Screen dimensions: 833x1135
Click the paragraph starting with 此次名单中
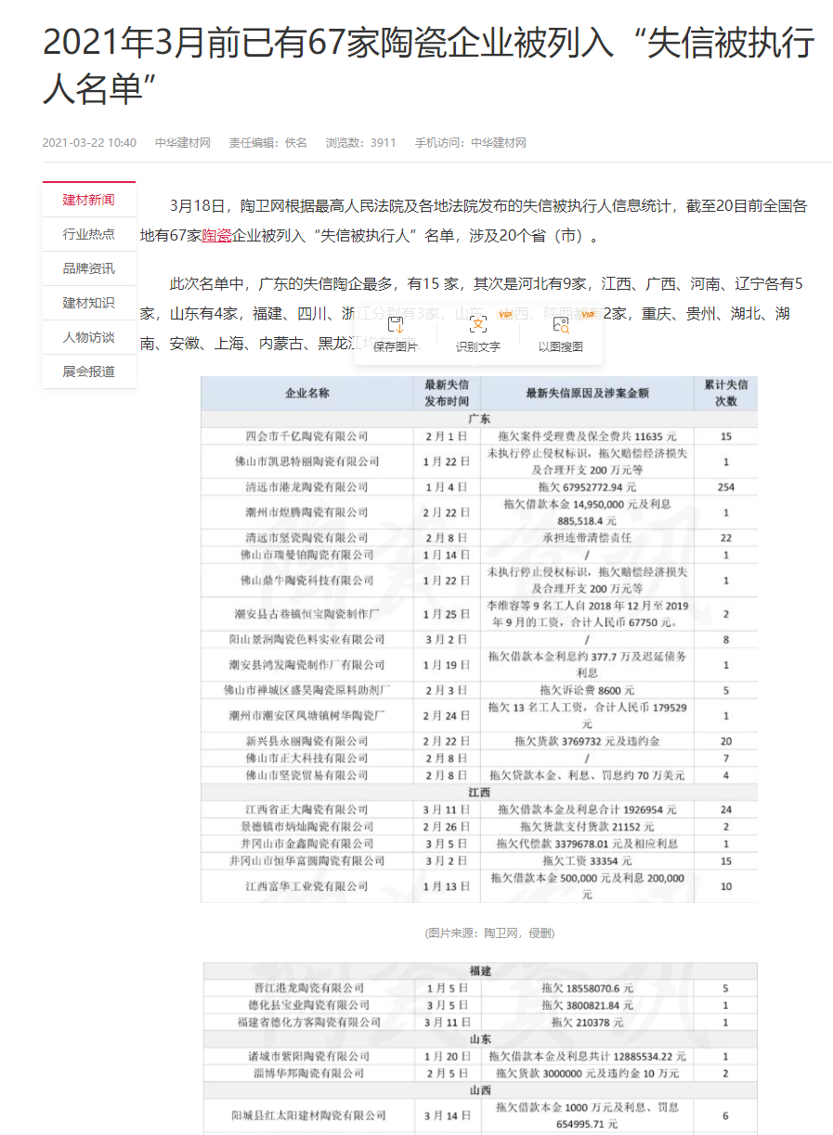tap(472, 313)
